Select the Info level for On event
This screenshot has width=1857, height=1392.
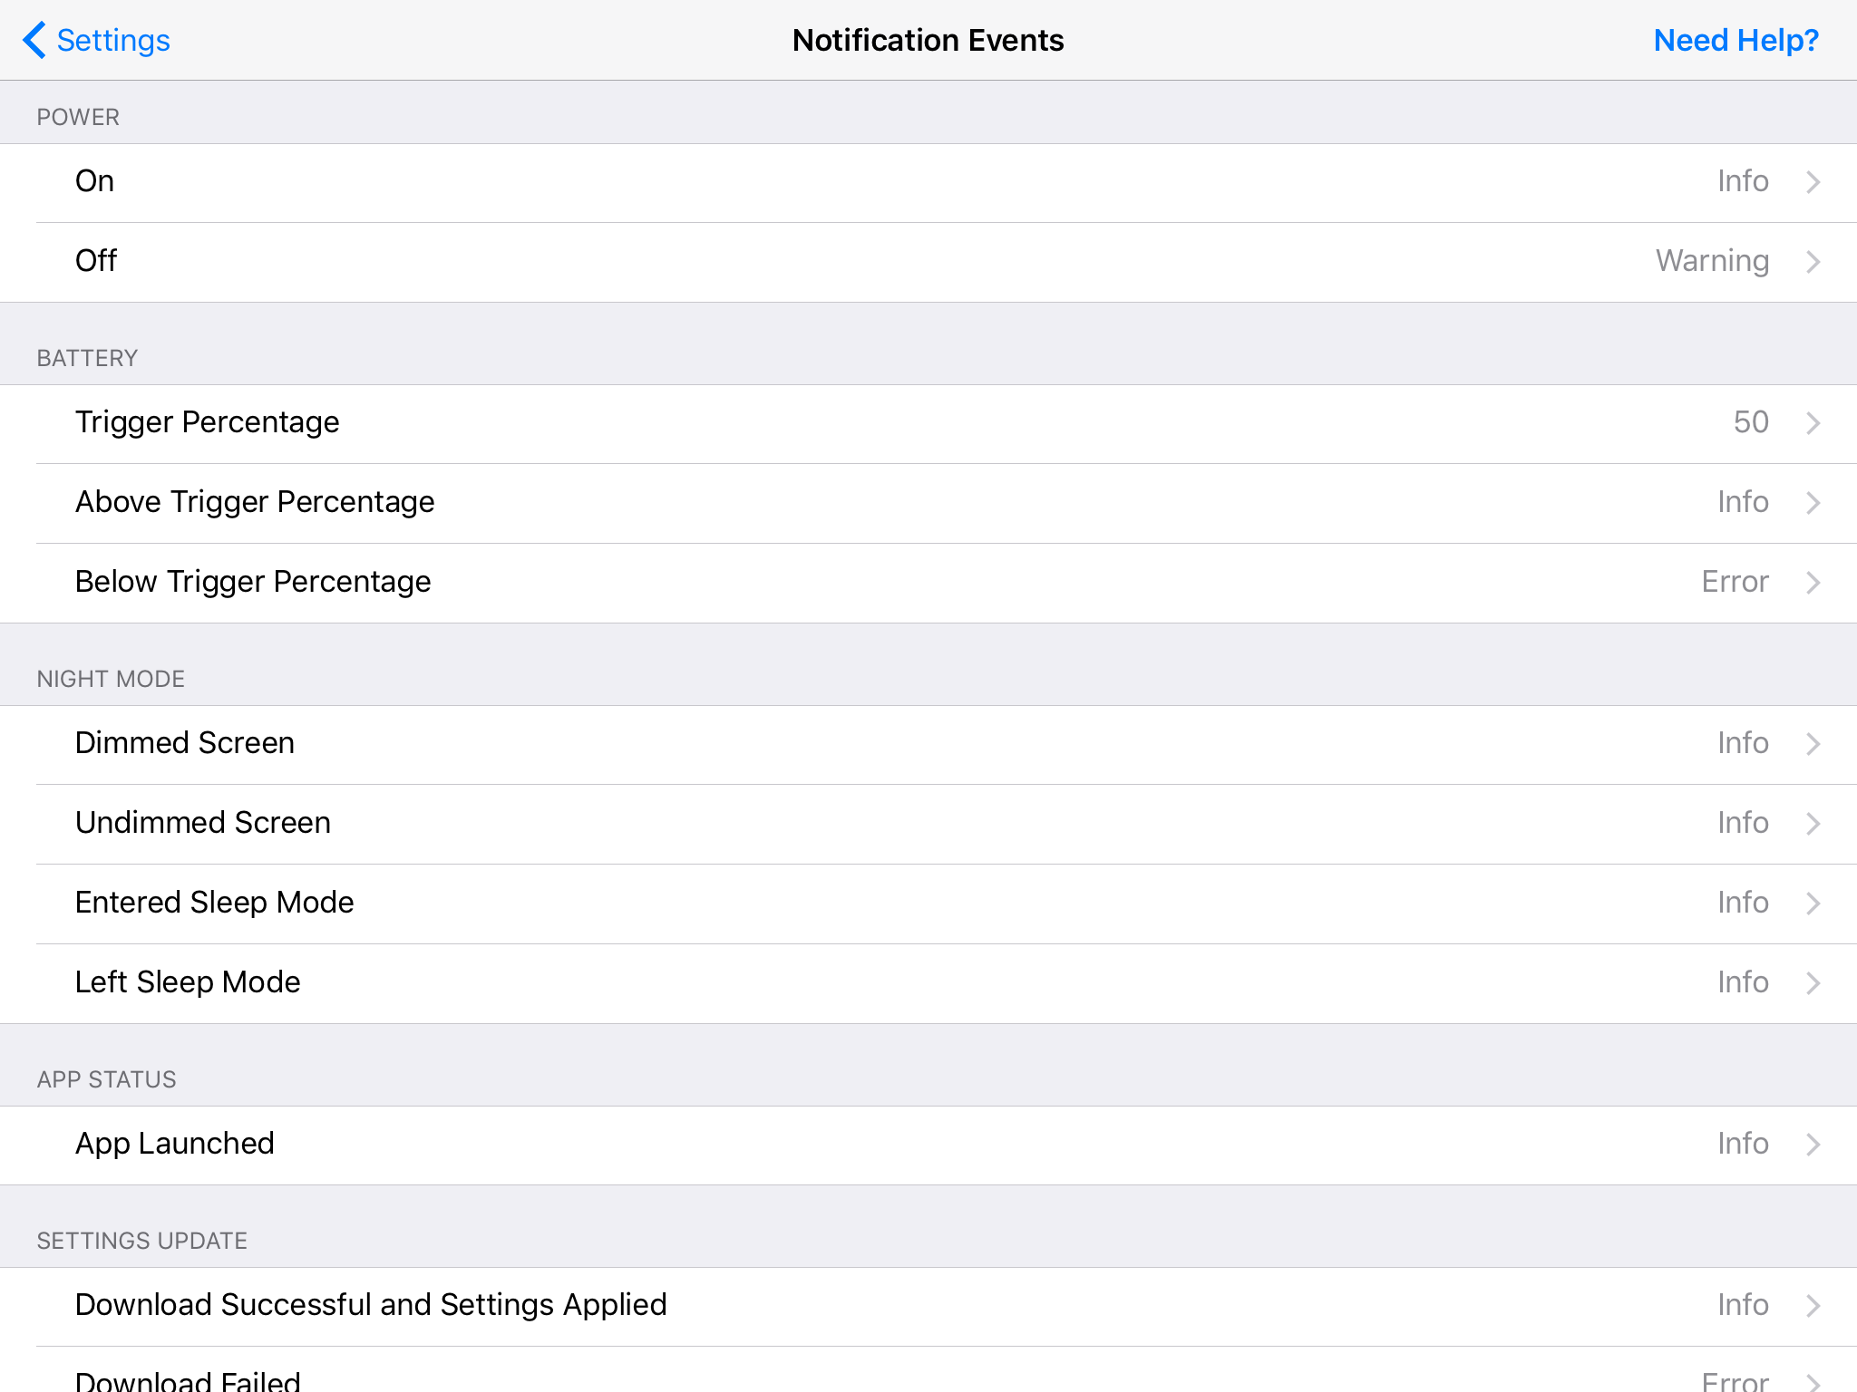1743,181
